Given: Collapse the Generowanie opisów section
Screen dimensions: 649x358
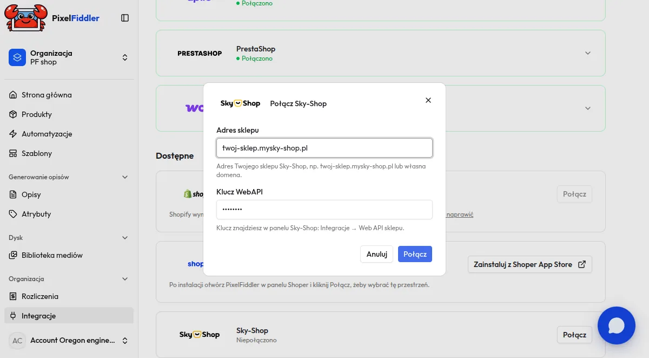Looking at the screenshot, I should tap(125, 177).
